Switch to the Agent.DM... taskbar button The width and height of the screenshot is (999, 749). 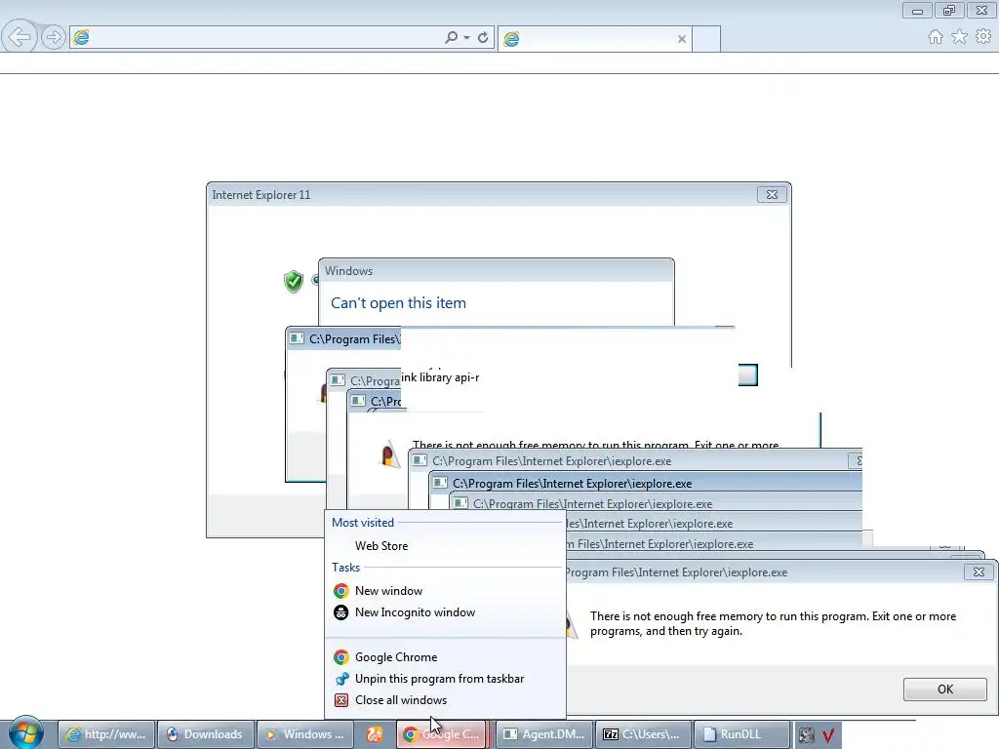coord(544,734)
